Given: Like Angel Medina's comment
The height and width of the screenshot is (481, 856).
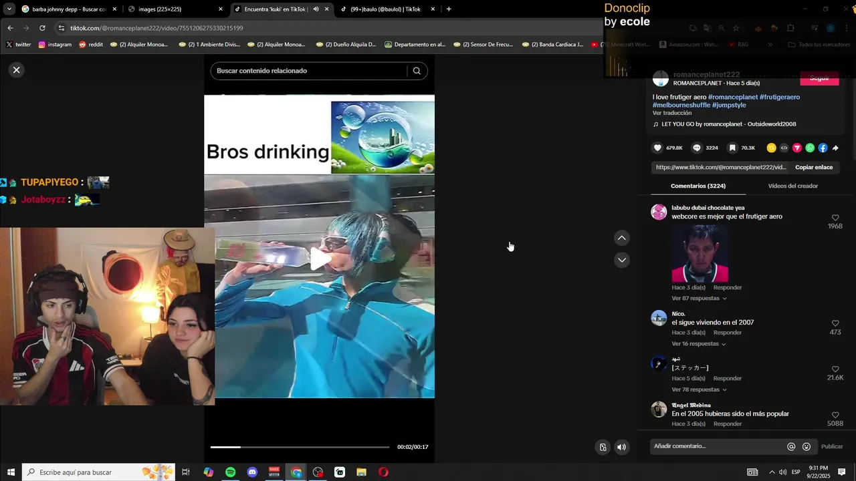Looking at the screenshot, I should coord(835,415).
